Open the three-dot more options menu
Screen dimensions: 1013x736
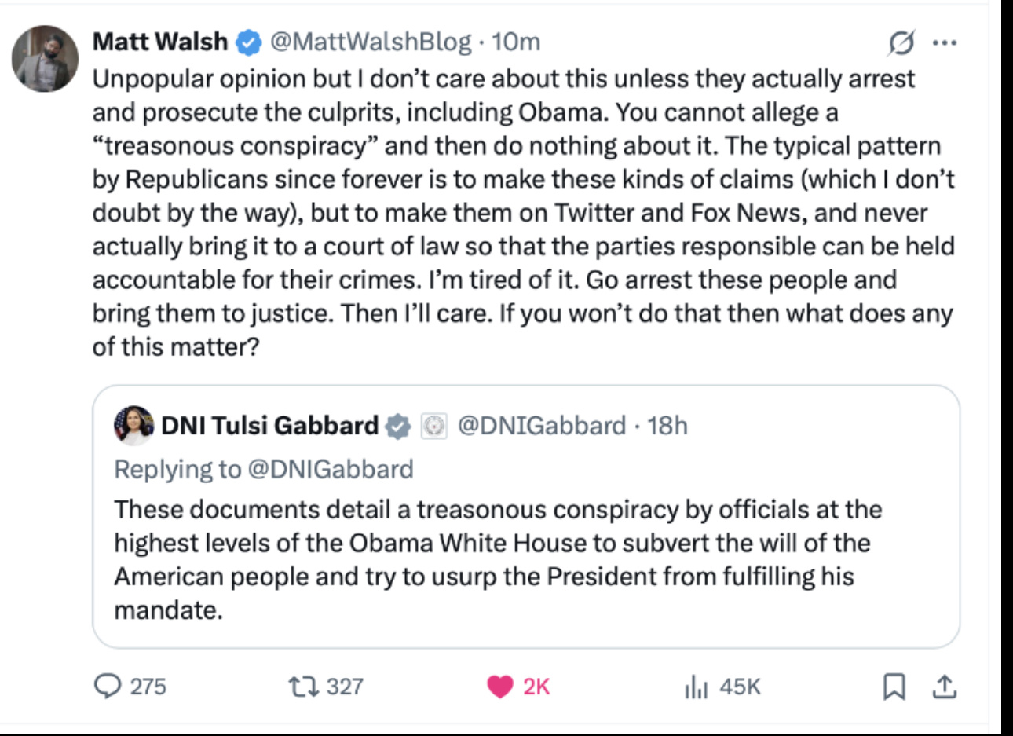coord(945,43)
